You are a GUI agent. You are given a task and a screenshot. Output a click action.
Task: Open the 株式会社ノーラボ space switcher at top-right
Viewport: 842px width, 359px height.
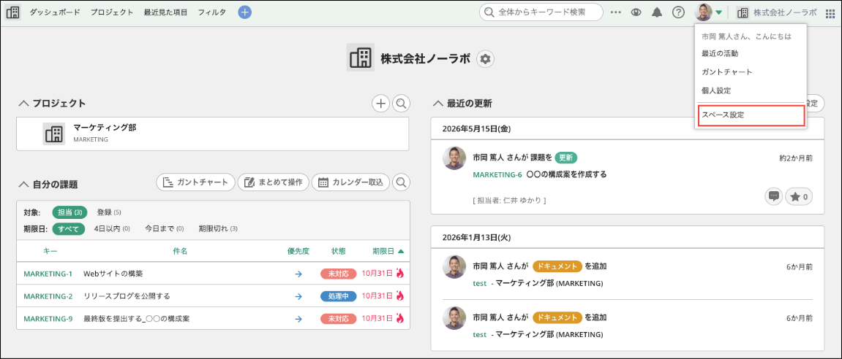click(x=776, y=12)
